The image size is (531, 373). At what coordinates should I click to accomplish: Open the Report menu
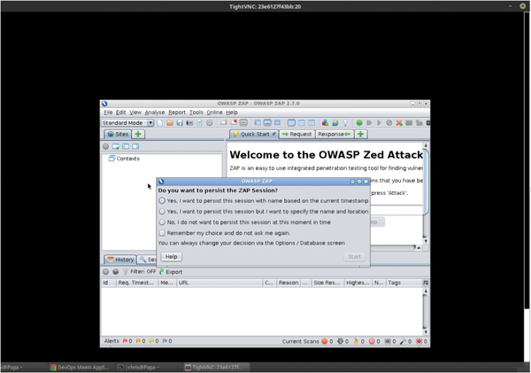point(177,113)
